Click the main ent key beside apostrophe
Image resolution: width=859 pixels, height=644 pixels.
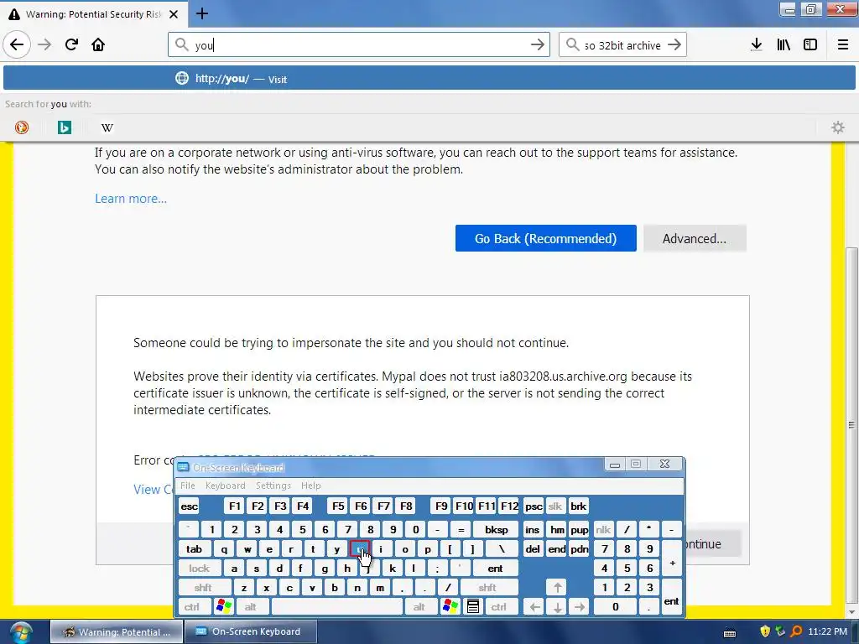click(495, 569)
